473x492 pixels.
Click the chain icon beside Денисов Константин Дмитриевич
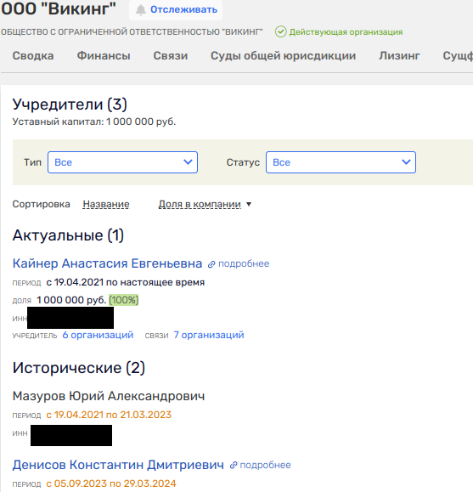point(233,466)
